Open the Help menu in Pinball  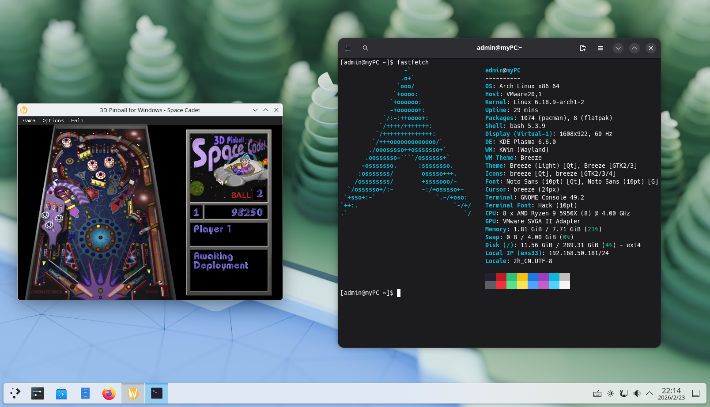(77, 121)
